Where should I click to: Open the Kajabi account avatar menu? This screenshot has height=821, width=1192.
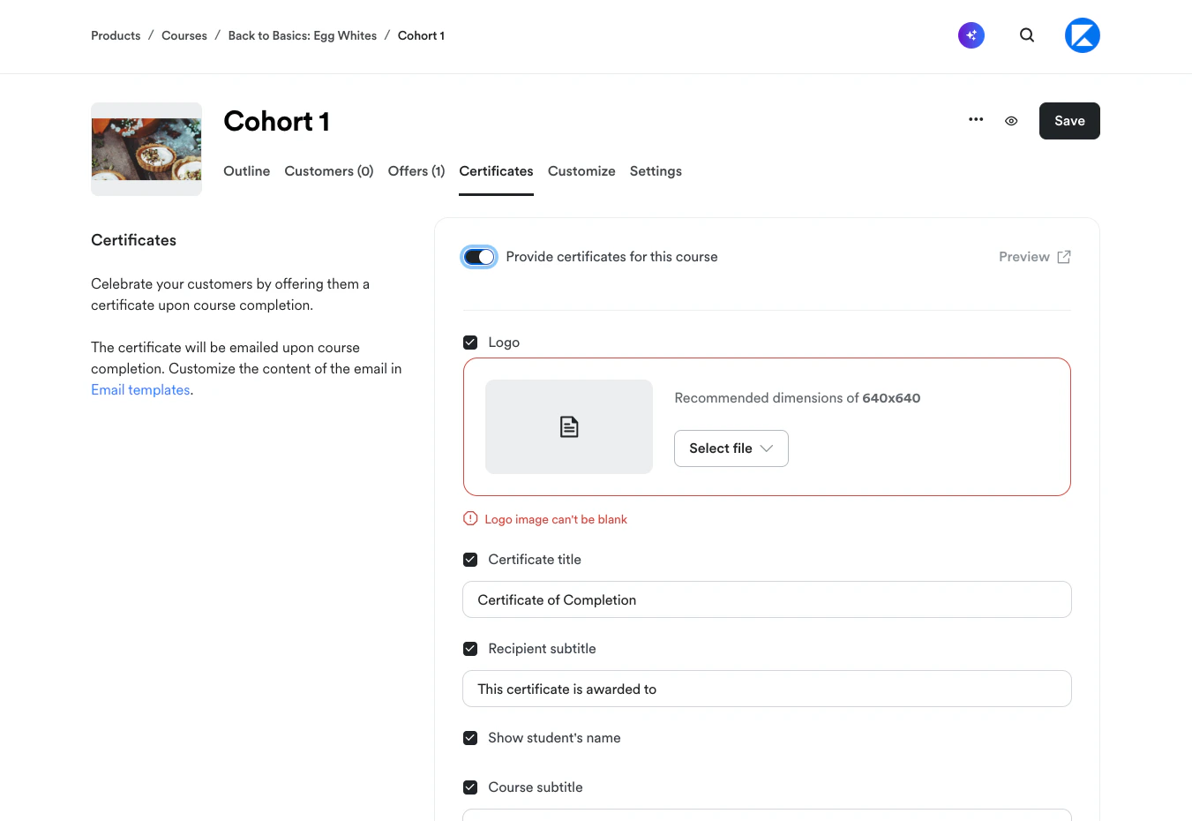tap(1083, 35)
